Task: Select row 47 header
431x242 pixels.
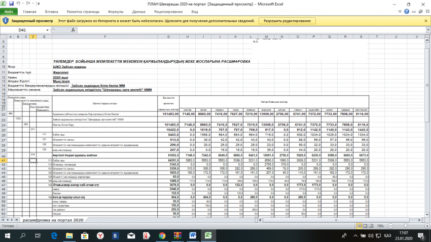Action: coord(4,185)
